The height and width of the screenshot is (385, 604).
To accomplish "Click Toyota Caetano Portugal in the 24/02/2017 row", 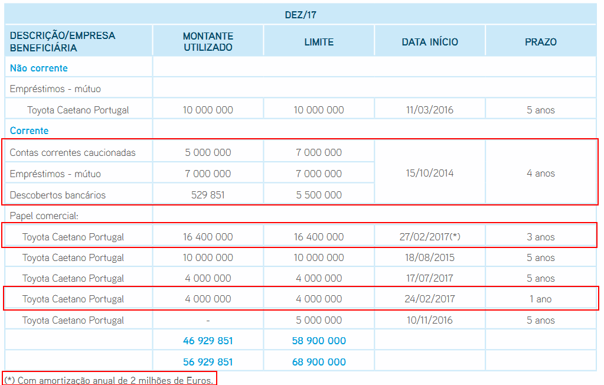I will 73,299.
